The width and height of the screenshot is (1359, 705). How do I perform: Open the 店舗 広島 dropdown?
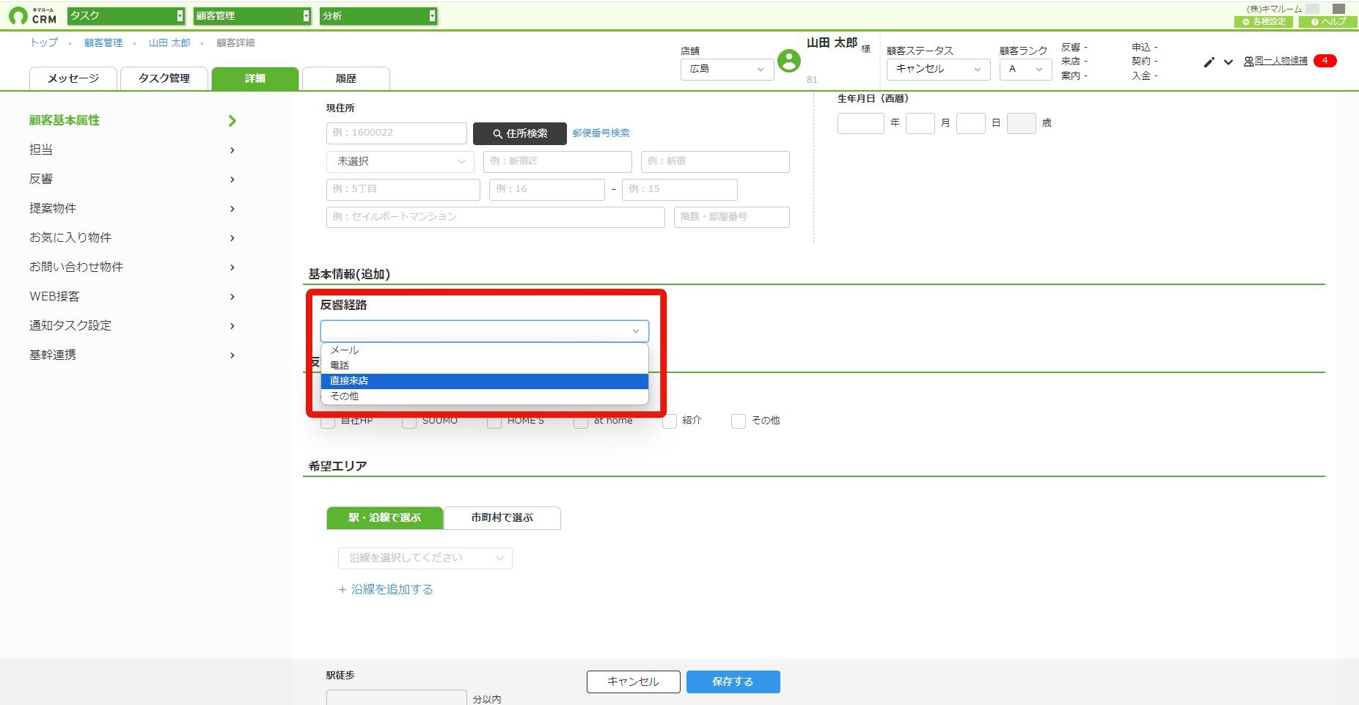coord(727,69)
